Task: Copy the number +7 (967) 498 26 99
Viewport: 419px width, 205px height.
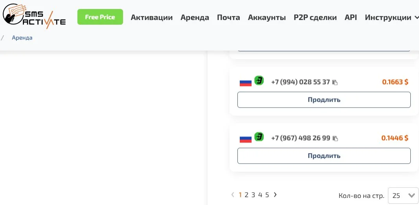Action: (x=335, y=139)
